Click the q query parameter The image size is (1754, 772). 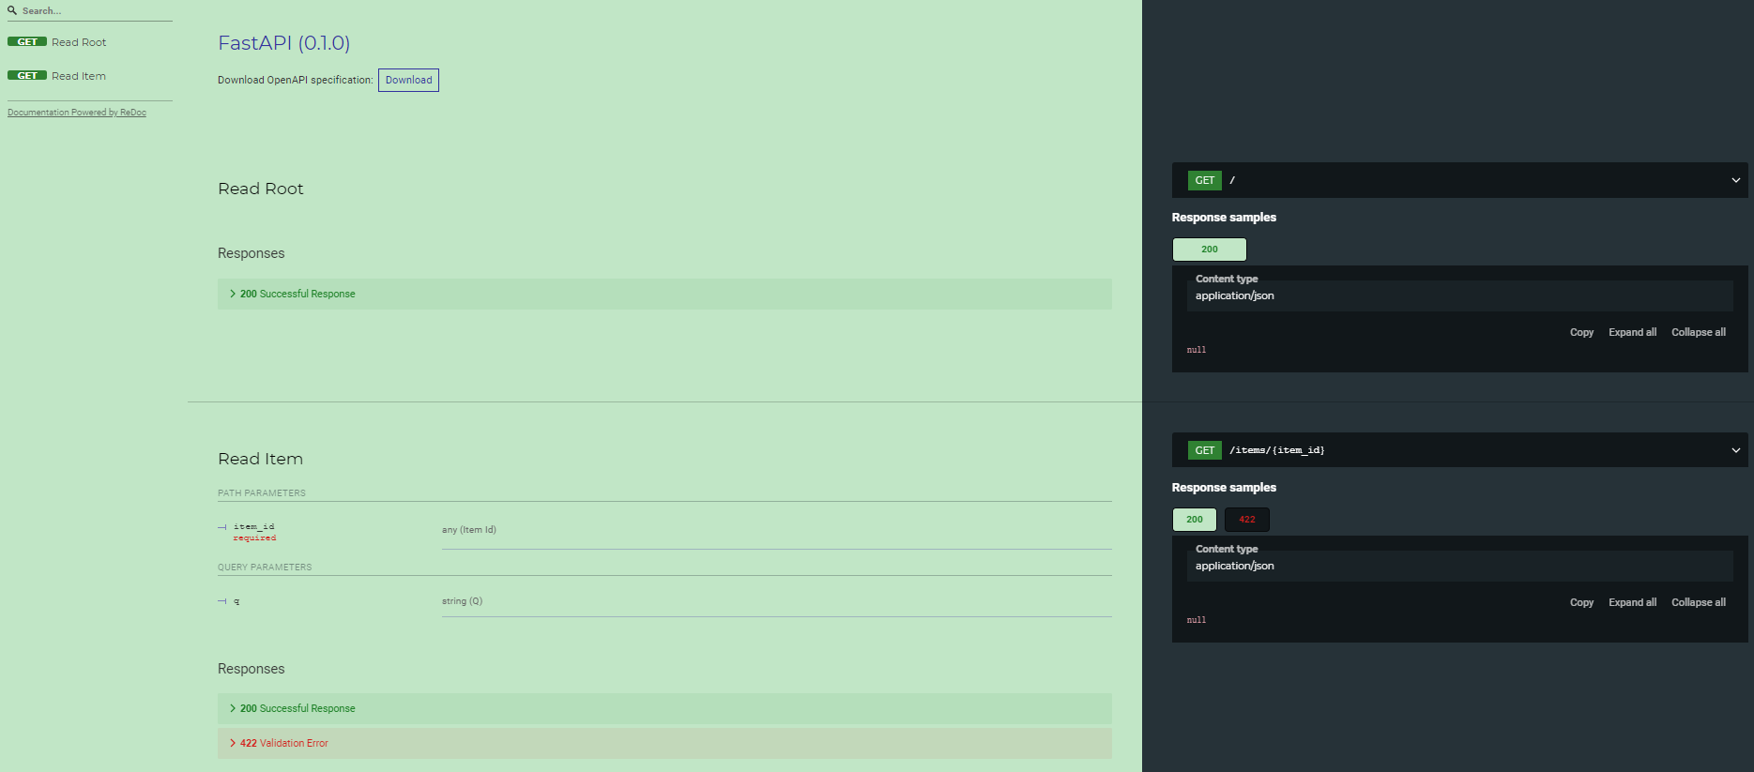point(236,601)
